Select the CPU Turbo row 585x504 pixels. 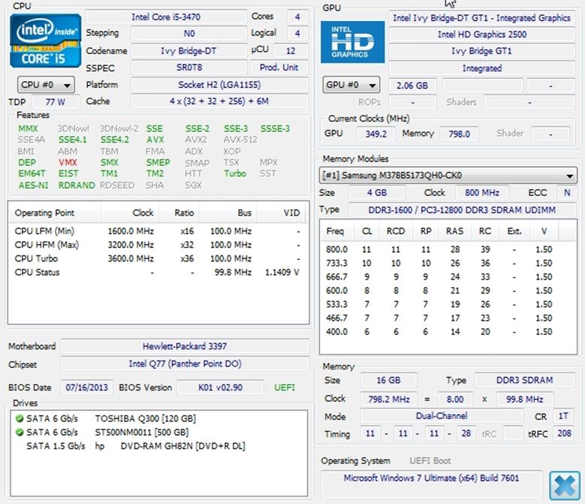click(x=158, y=258)
